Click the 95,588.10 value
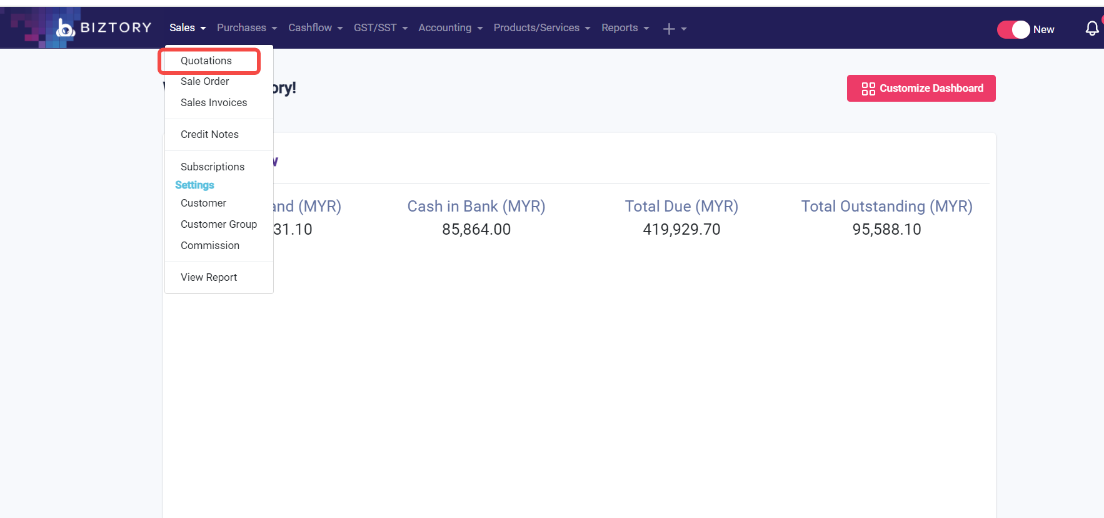Screen dimensions: 1104x518 coord(886,230)
